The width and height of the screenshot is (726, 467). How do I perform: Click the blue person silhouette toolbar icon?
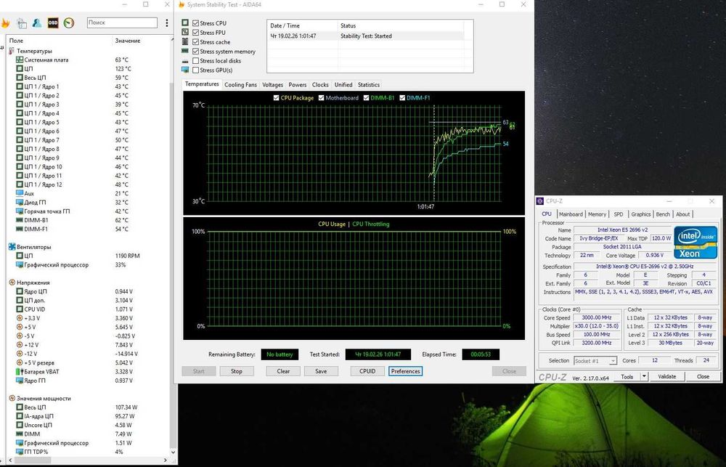(37, 23)
